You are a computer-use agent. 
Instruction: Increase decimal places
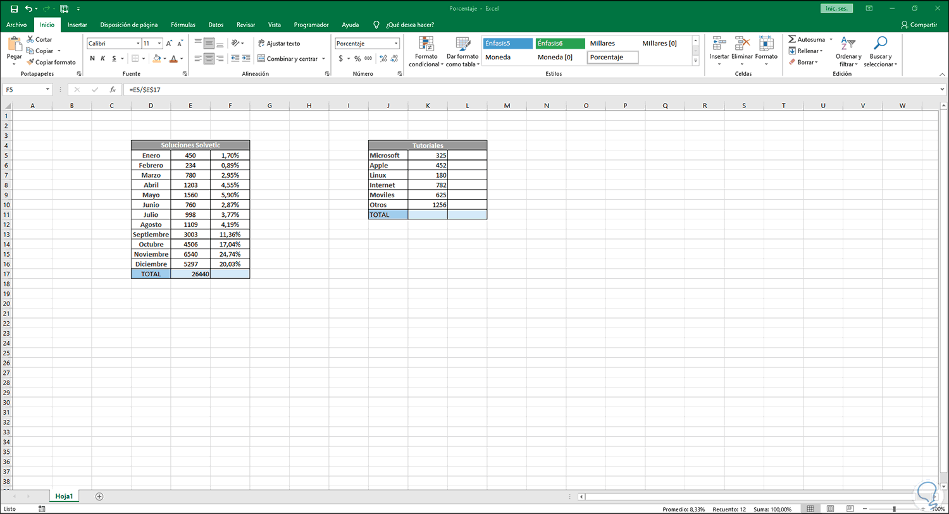point(383,59)
